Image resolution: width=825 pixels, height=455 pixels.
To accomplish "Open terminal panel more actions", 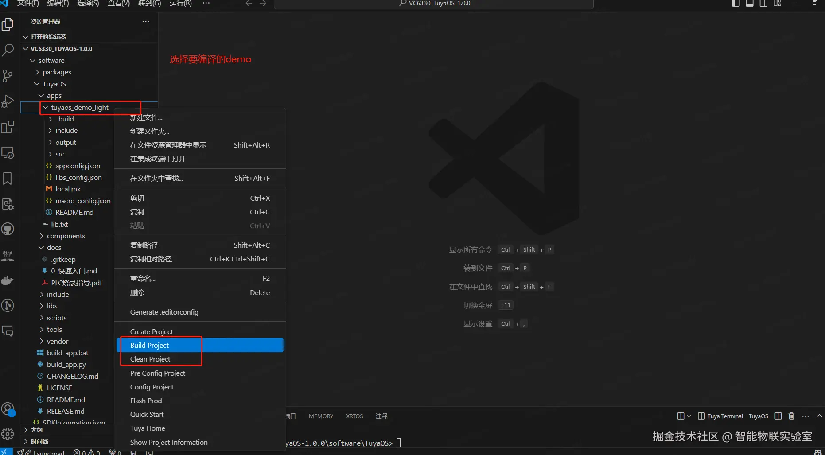I will (806, 416).
